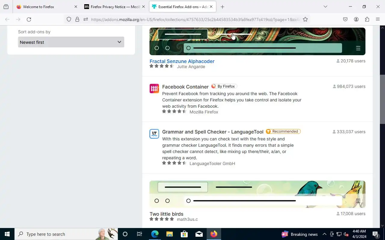Open the Sort add-ons by dropdown
The height and width of the screenshot is (240, 385).
pos(71,42)
